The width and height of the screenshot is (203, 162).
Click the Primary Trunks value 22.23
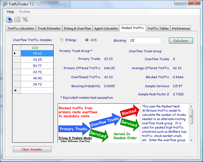coord(108,59)
